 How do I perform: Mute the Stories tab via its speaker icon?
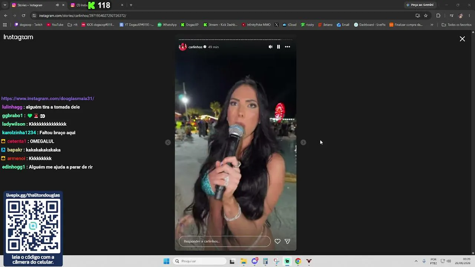(57, 5)
